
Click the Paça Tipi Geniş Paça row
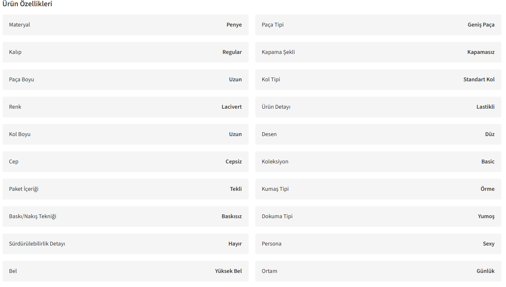coord(378,25)
